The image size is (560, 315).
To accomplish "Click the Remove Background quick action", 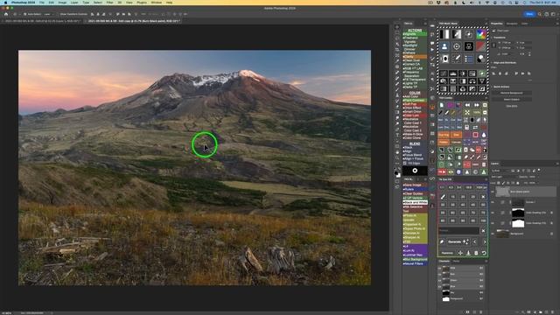I will [511, 93].
